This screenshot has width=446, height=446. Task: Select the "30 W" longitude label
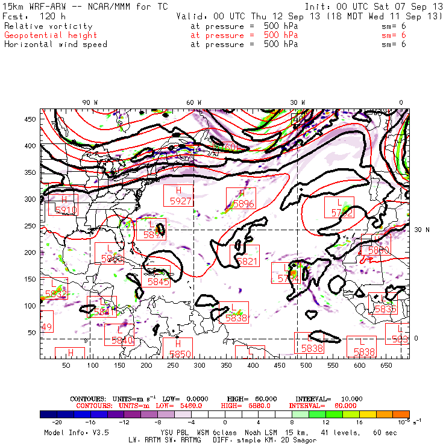tap(298, 102)
